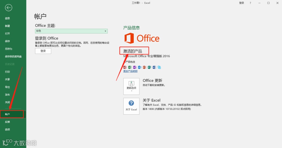Open 选项 in the sidebar
The width and height of the screenshot is (282, 148).
[7, 129]
